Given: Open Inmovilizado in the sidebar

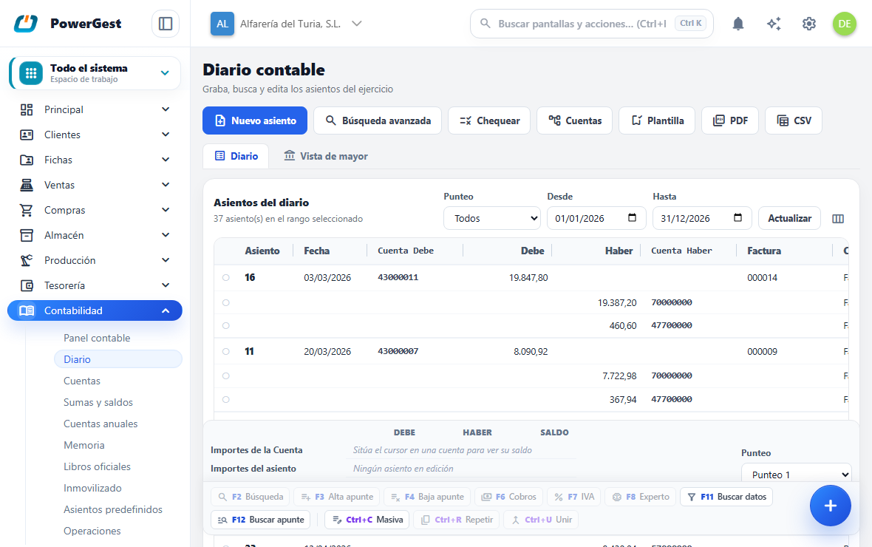Looking at the screenshot, I should (92, 488).
